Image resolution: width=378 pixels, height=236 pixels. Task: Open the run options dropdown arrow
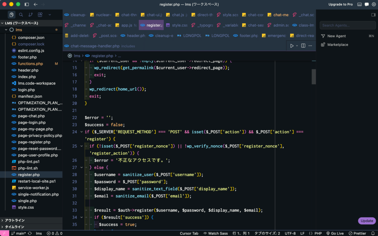pos(297,46)
